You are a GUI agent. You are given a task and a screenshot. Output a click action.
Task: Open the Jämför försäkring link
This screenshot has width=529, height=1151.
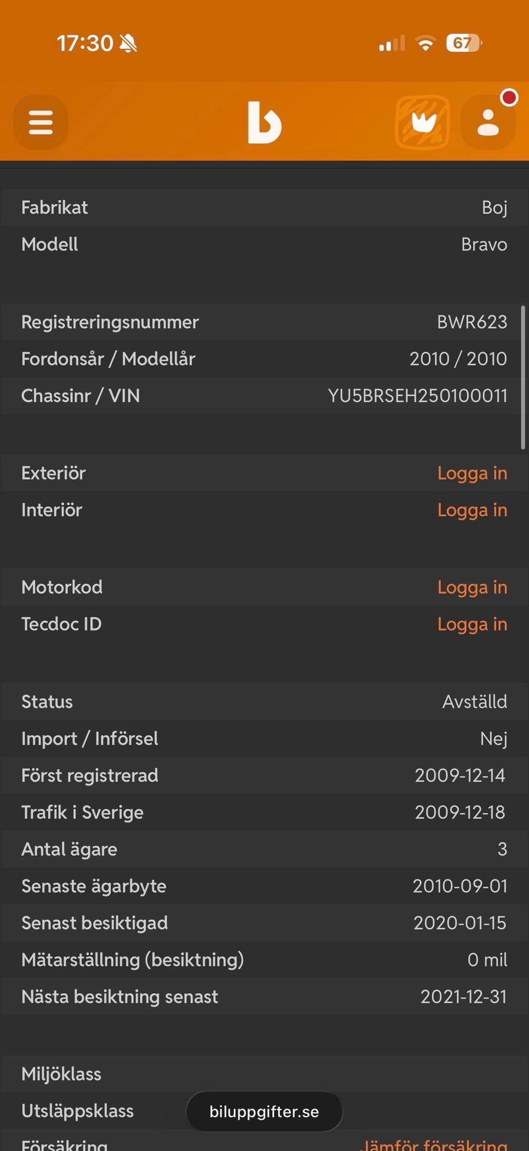[x=435, y=1144]
